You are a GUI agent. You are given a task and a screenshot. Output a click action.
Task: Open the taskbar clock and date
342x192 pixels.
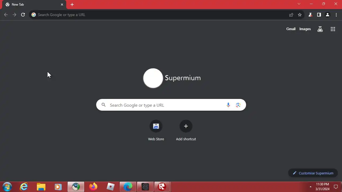tap(322, 187)
